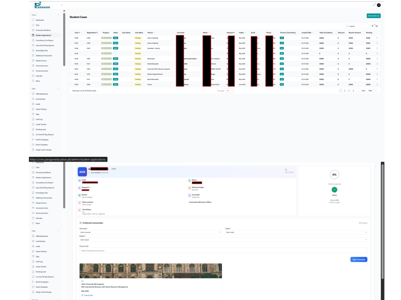Open the Select Intake dropdown
This screenshot has width=401, height=300.
(x=296, y=232)
